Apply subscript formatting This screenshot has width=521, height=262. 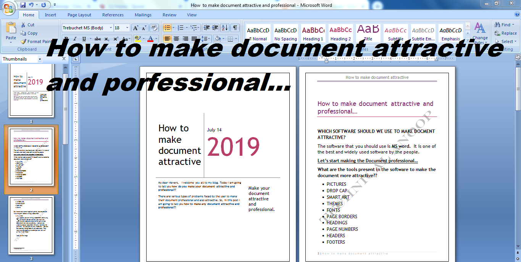click(x=107, y=38)
